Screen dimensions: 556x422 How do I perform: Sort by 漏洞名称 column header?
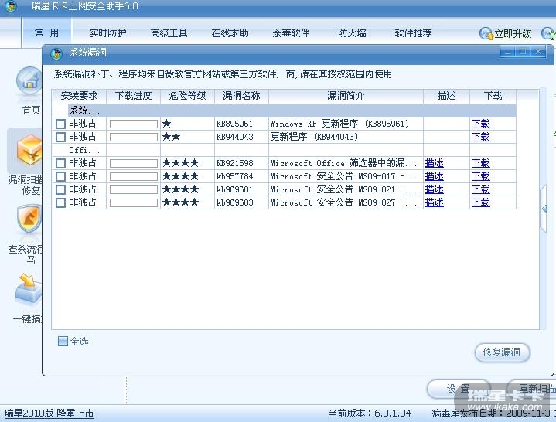(x=241, y=96)
